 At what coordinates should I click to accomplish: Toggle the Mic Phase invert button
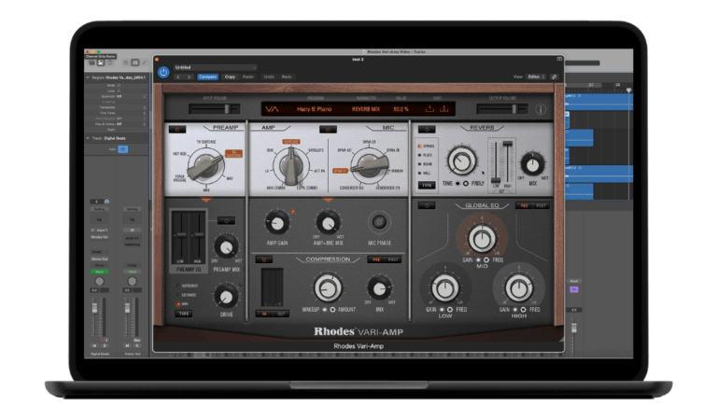click(379, 222)
